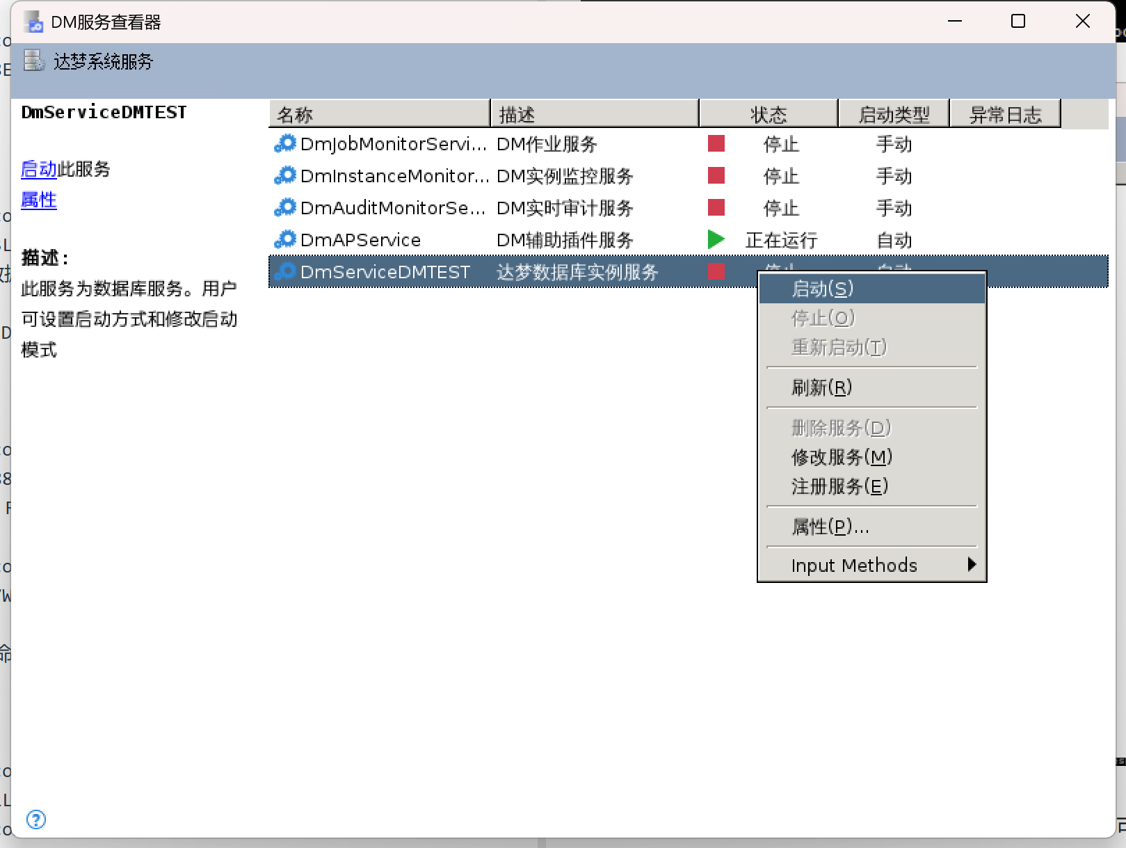Screen dimensions: 1126x848
Task: Sort by the 描述 column header
Action: pyautogui.click(x=595, y=114)
